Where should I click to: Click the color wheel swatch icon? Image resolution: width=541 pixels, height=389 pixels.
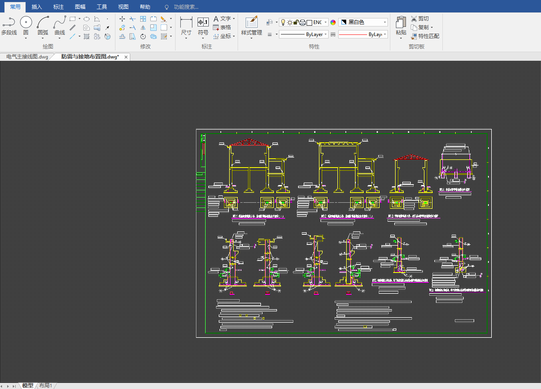(333, 22)
